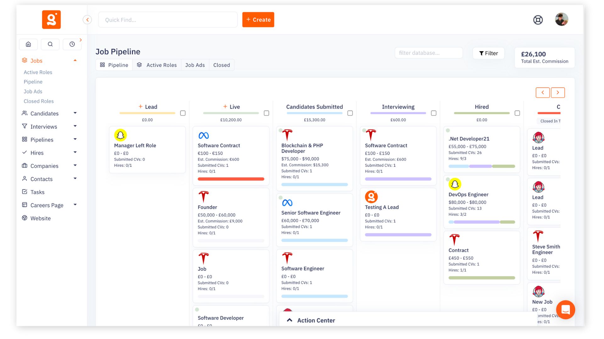Click orange logo in the top left
Screen dimensions: 604x339
click(x=51, y=19)
